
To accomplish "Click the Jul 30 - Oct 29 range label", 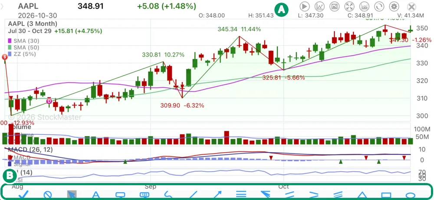I will tap(30, 31).
